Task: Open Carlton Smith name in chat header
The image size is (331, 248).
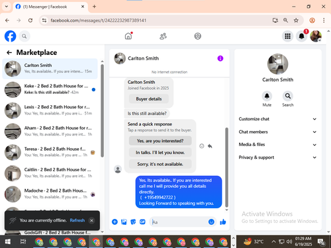Action: click(143, 58)
